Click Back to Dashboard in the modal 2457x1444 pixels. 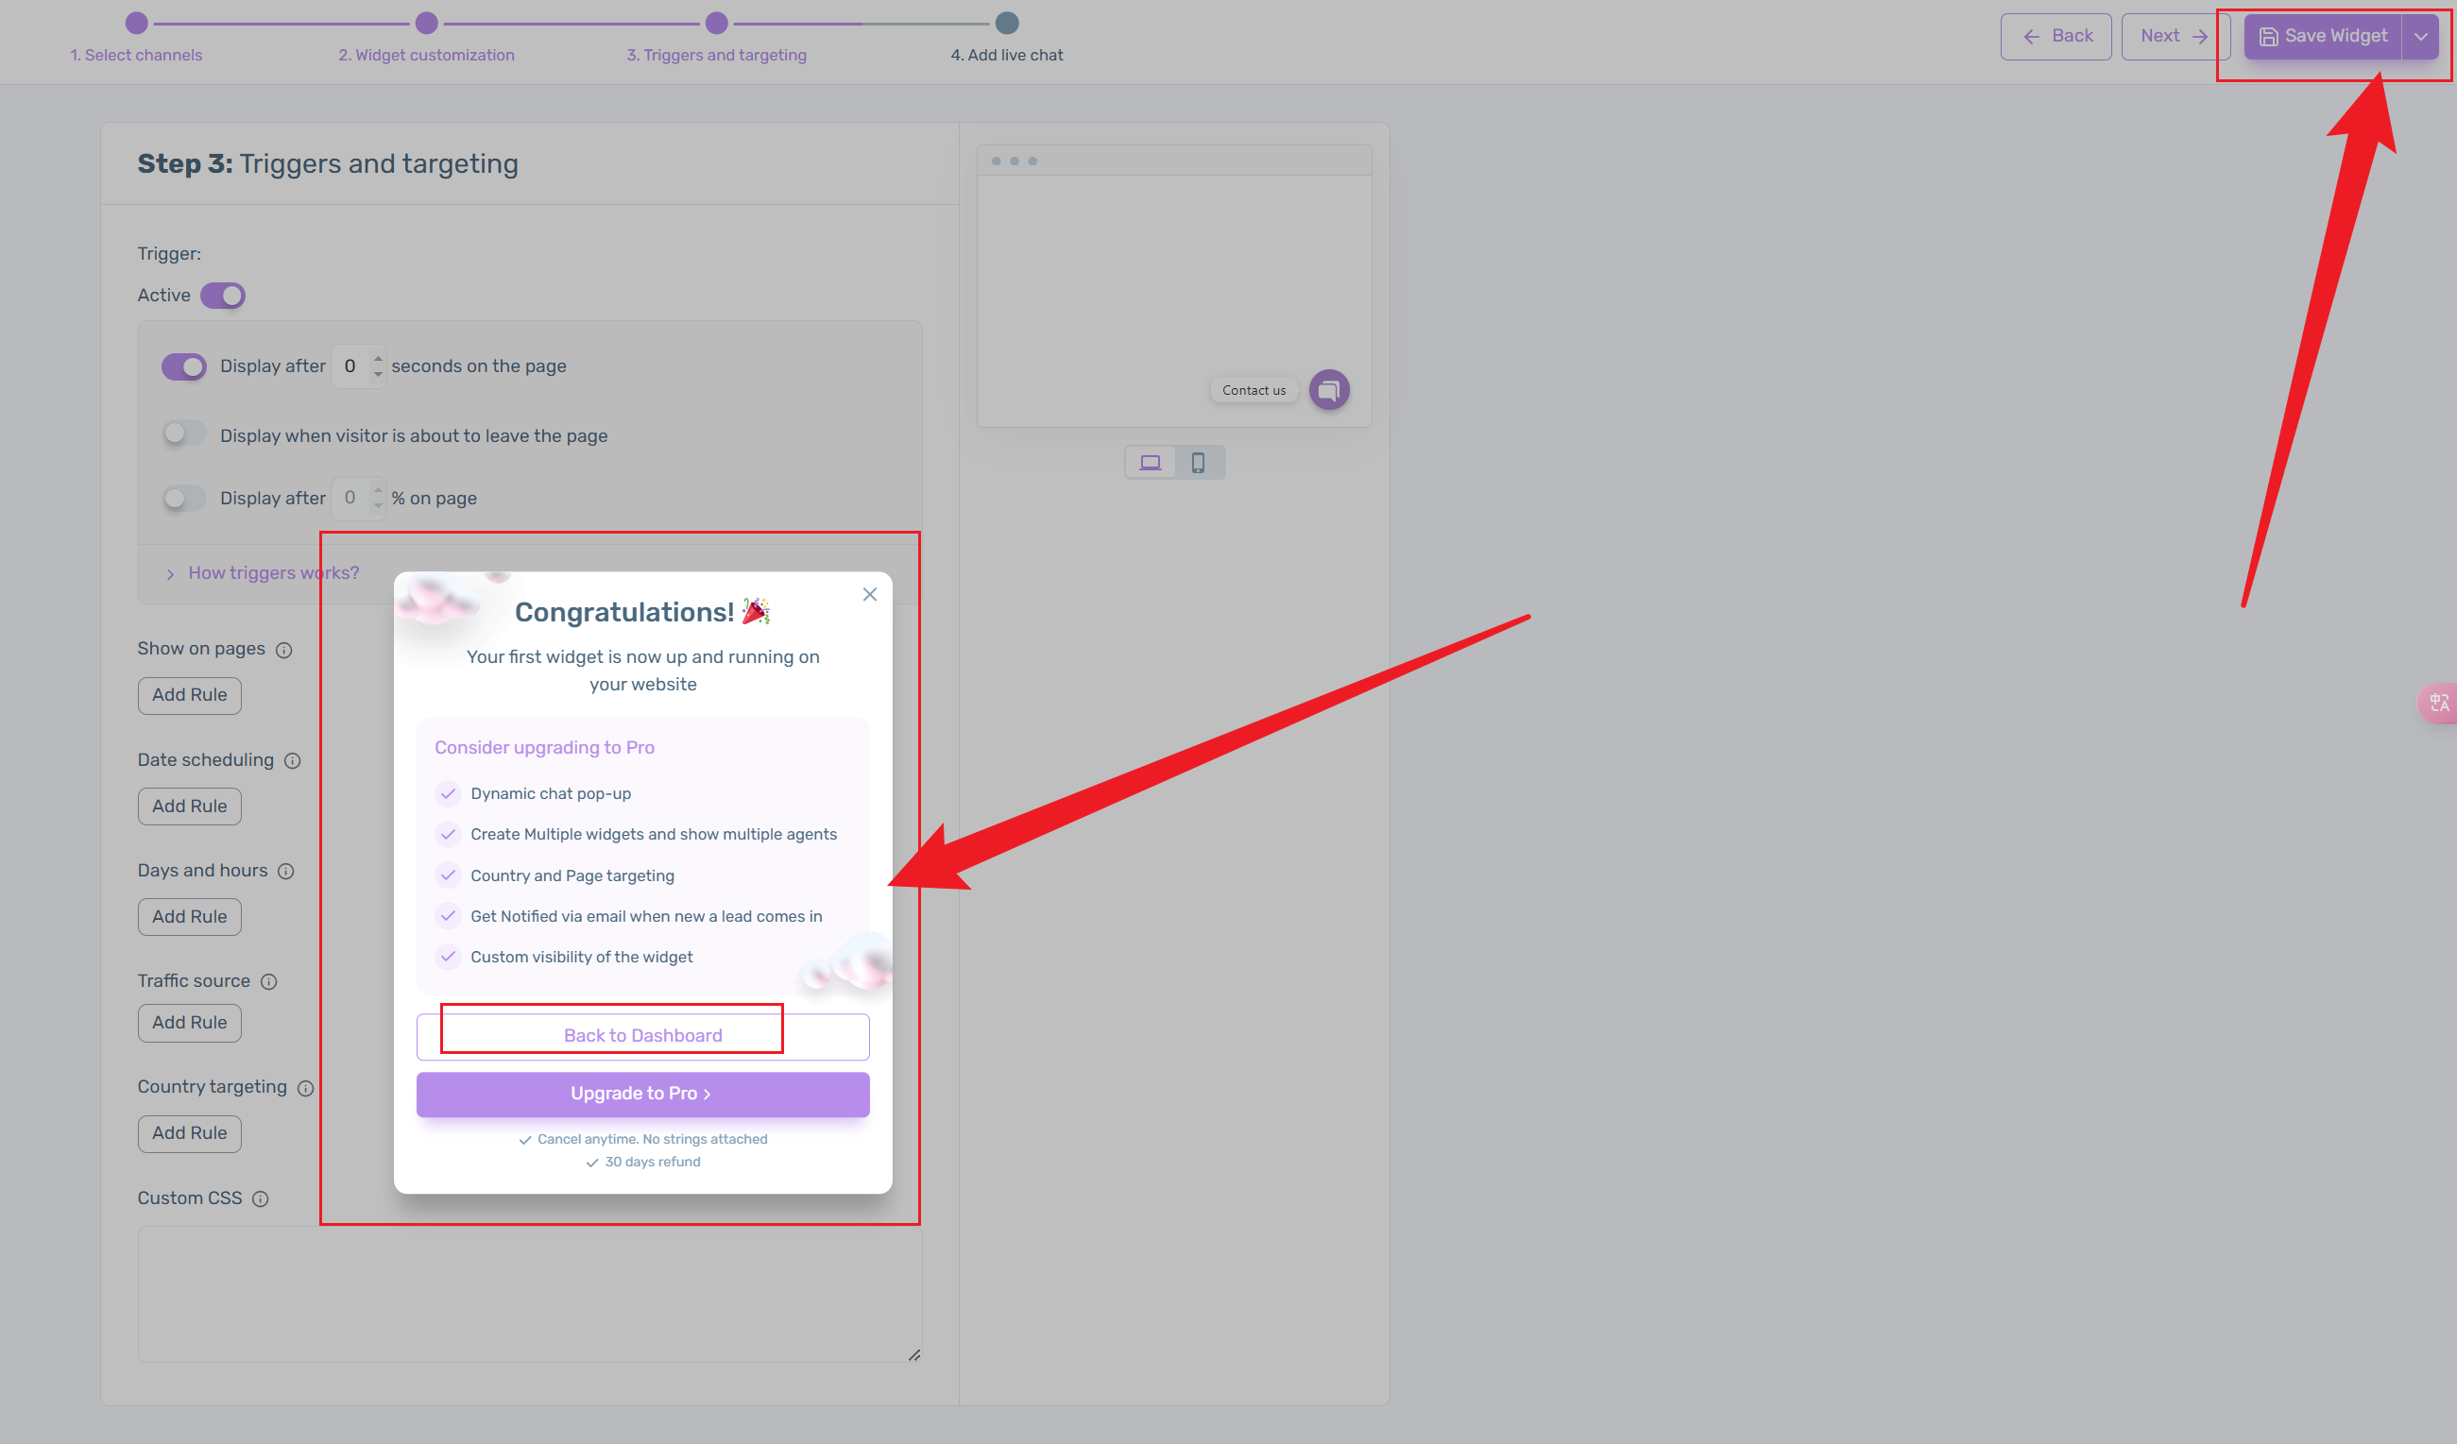[642, 1034]
